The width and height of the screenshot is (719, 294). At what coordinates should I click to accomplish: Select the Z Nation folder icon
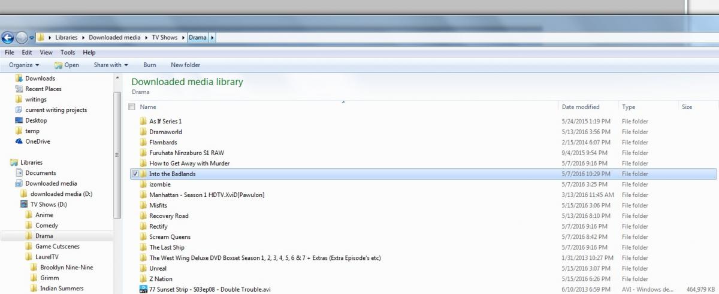click(x=143, y=278)
